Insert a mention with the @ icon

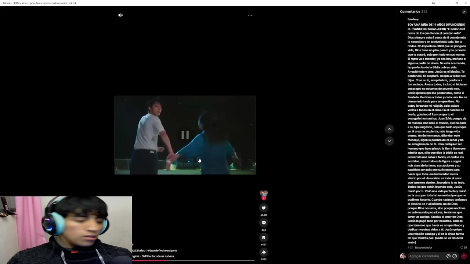point(448,256)
